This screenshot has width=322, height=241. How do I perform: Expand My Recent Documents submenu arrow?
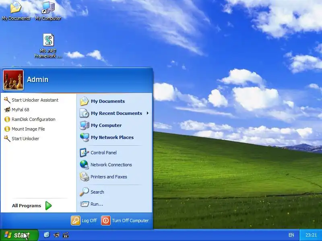coord(148,113)
